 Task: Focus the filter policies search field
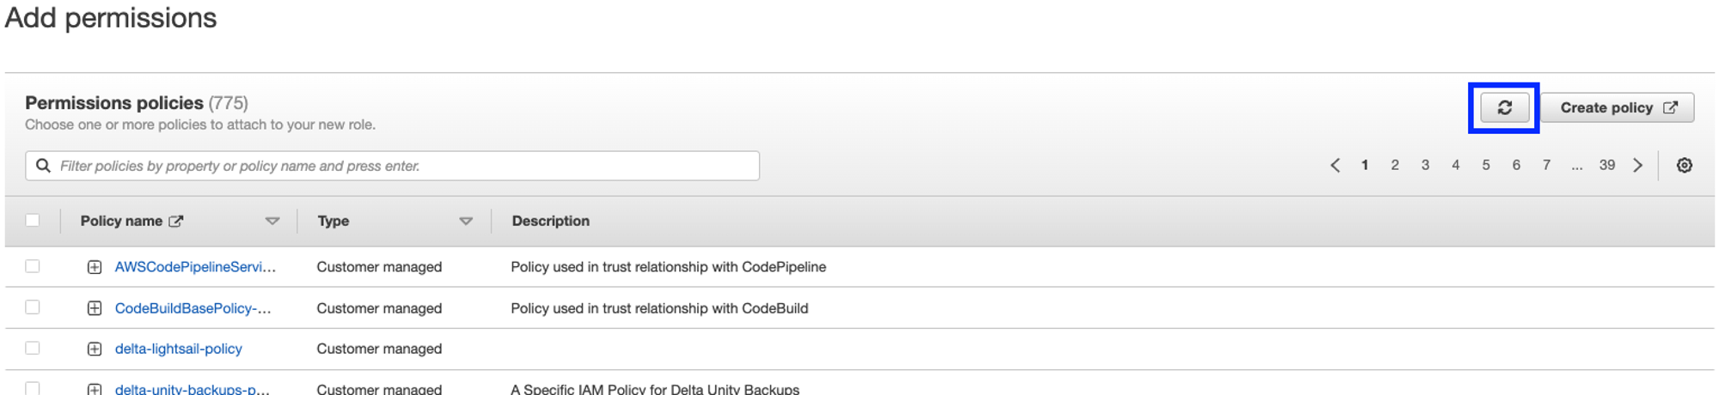392,166
